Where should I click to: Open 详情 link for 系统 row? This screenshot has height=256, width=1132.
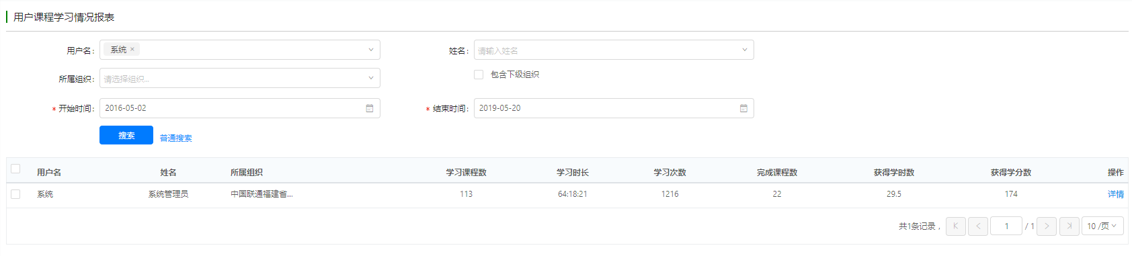point(1116,194)
